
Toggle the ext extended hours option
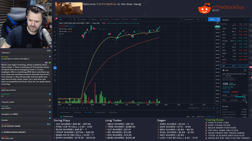click(208, 108)
